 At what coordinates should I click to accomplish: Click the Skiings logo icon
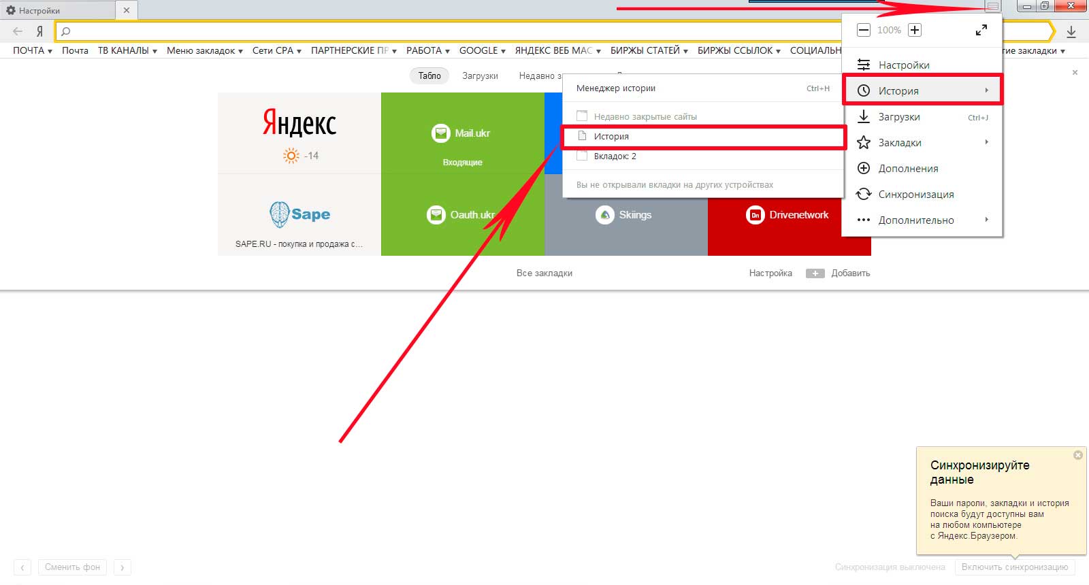pos(605,215)
